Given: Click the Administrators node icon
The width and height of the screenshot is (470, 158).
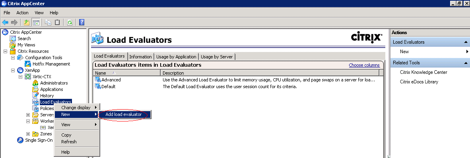Looking at the screenshot, I should tap(35, 83).
